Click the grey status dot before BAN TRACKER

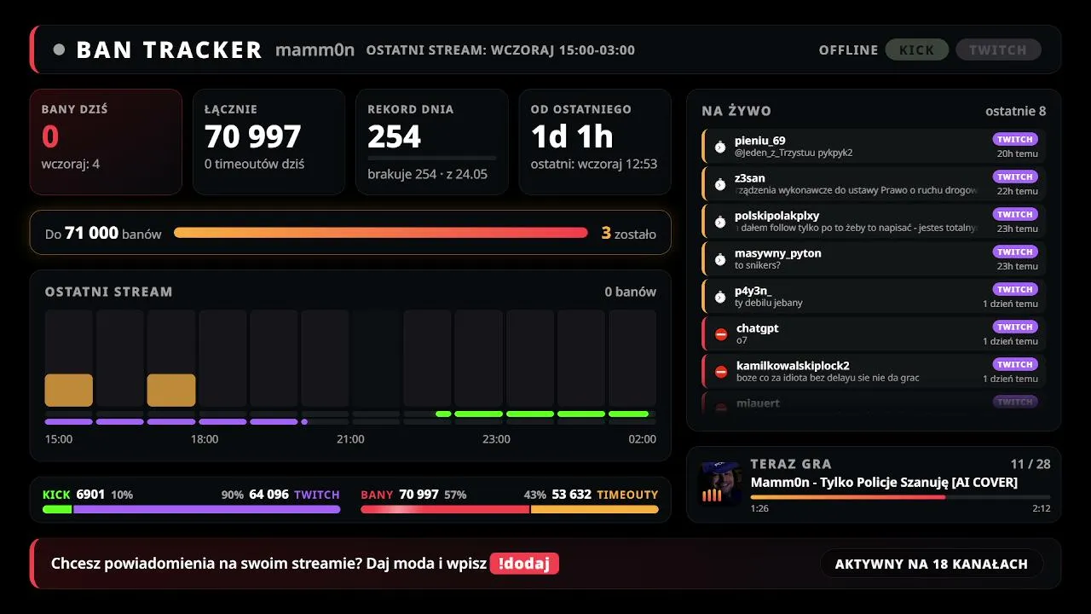59,49
